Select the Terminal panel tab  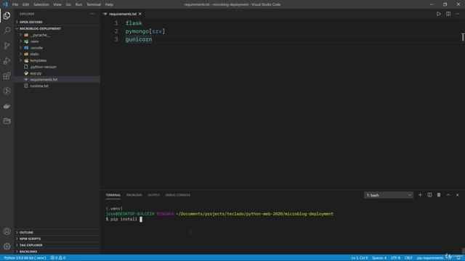tap(113, 195)
